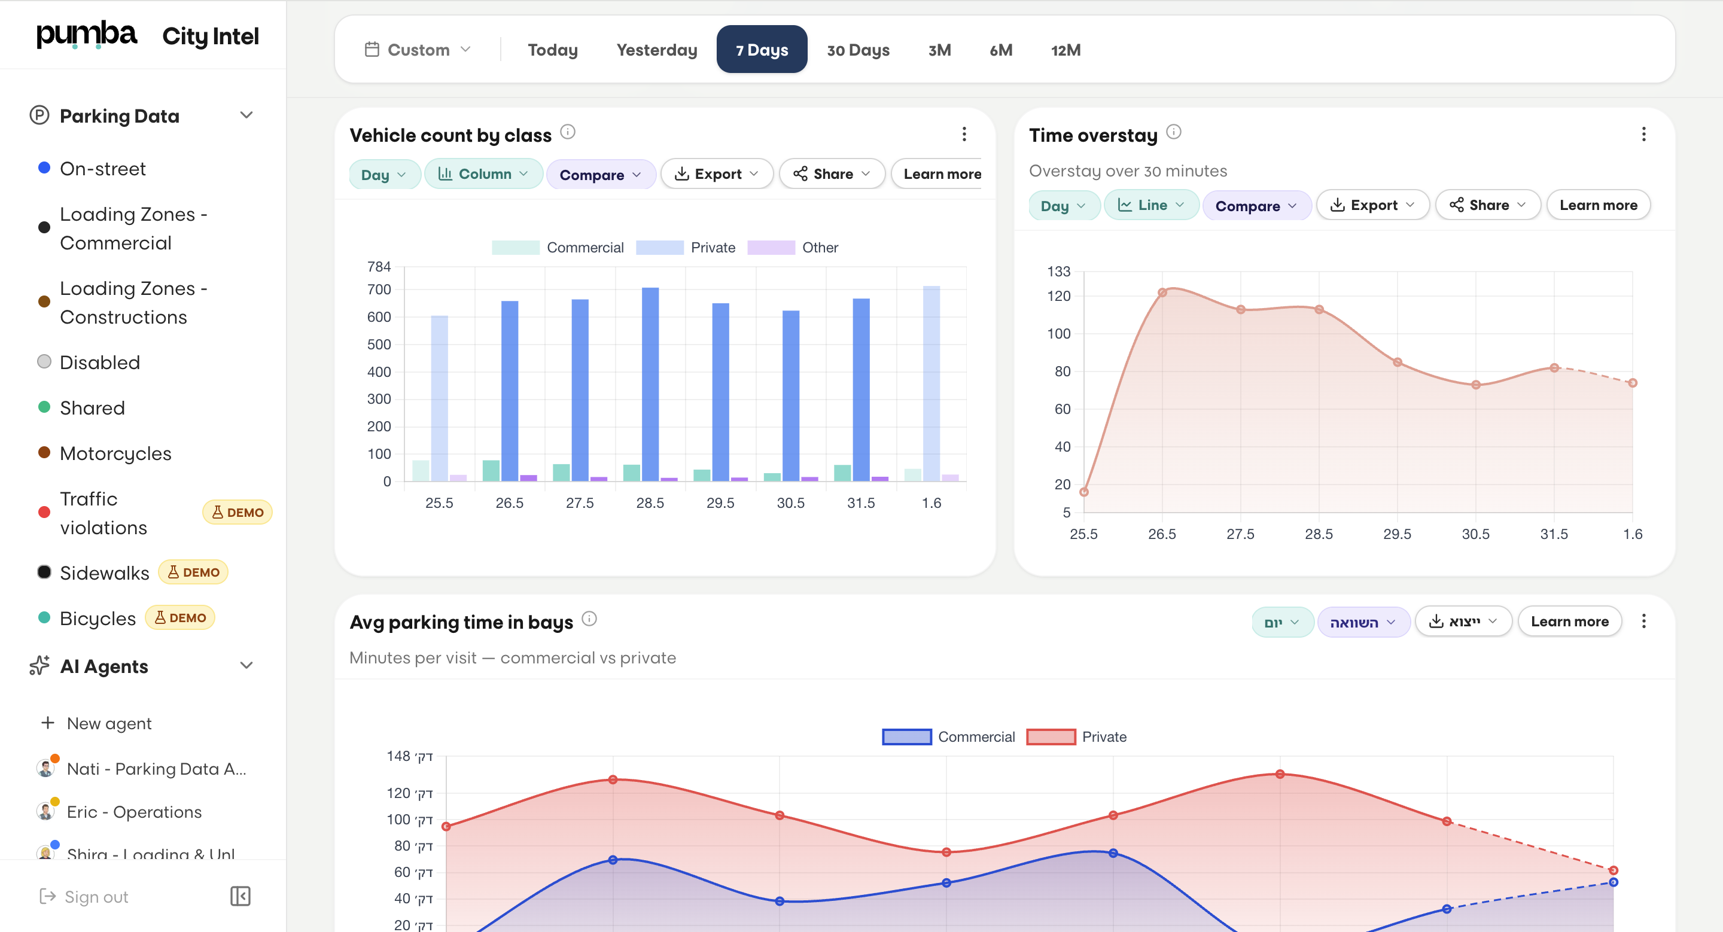
Task: Toggle Other series in Vehicle count legend
Action: (x=793, y=248)
